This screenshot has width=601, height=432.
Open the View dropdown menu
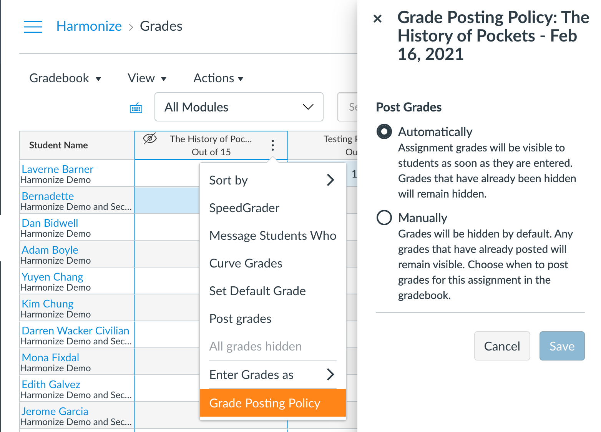[147, 78]
